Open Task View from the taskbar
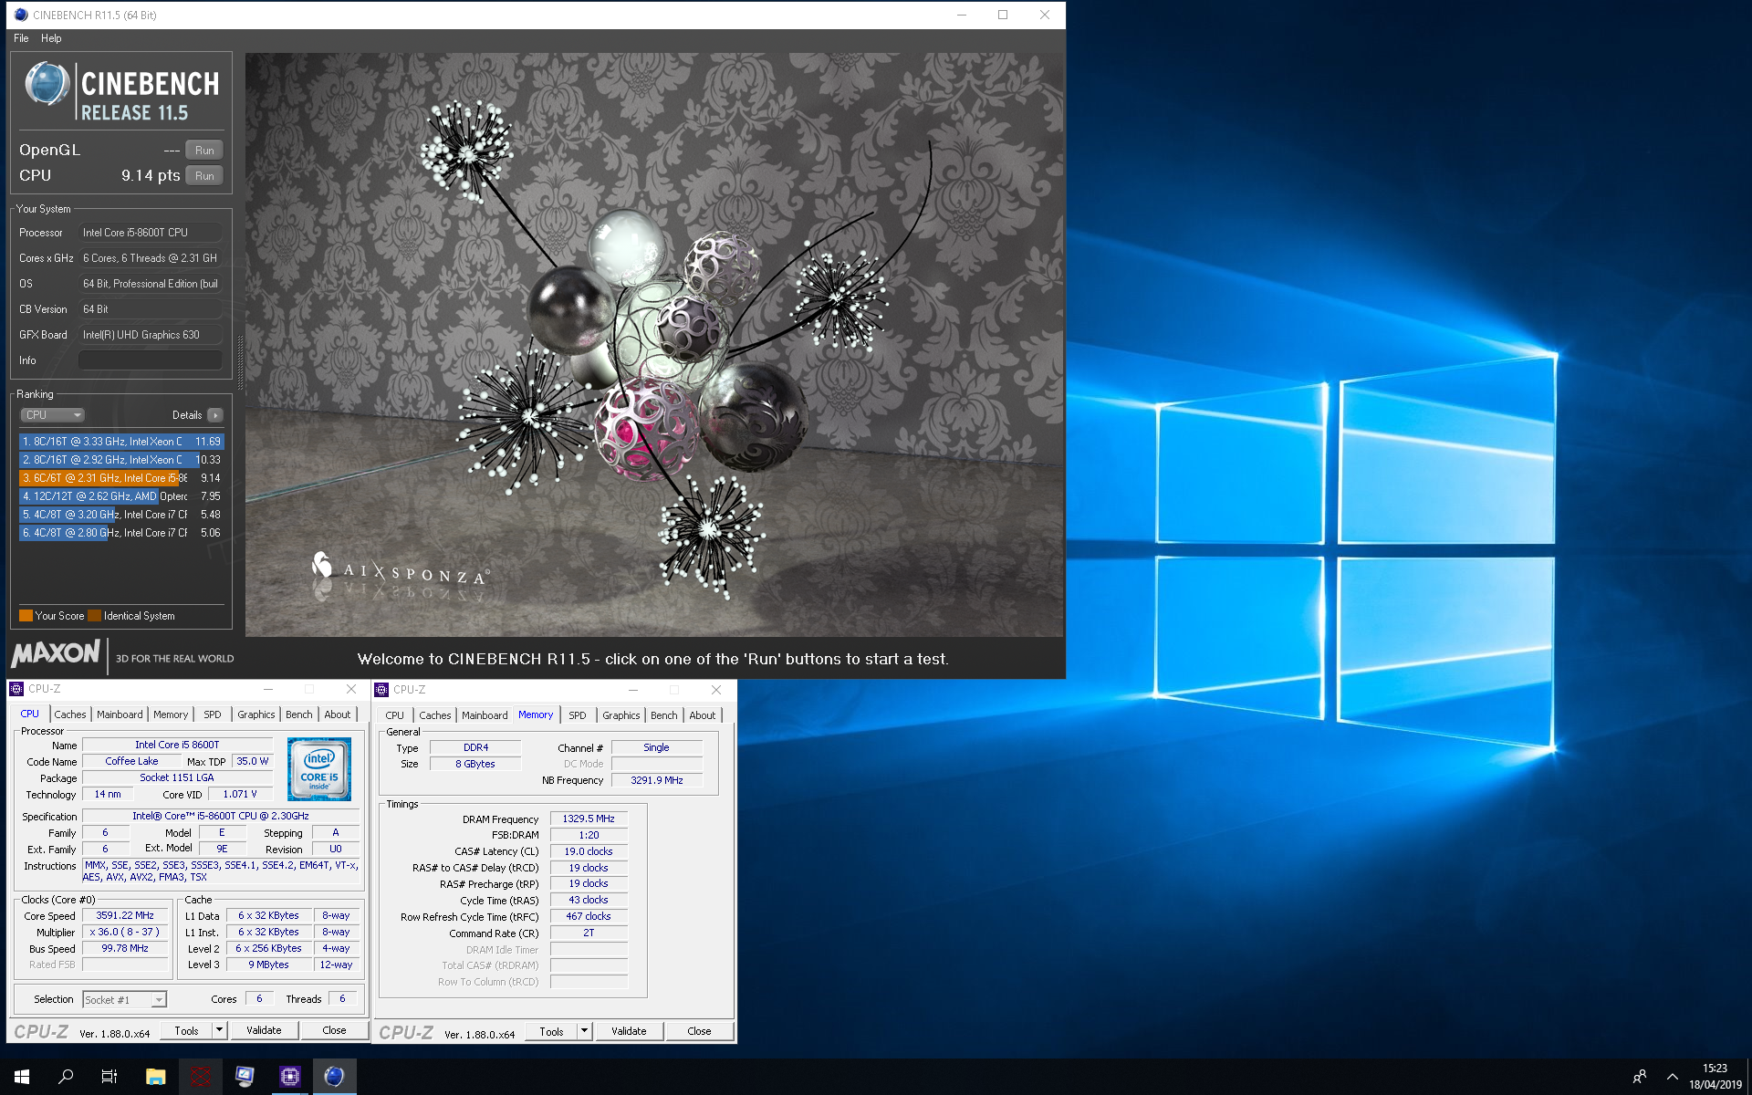 click(x=109, y=1077)
